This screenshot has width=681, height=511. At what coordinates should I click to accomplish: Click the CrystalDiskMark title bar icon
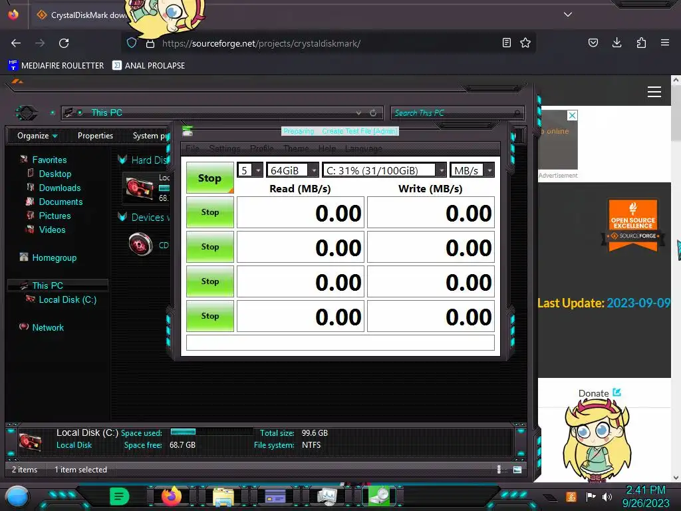click(187, 131)
